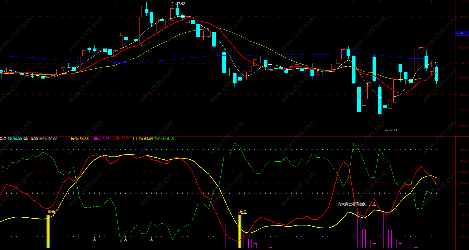Click the 90.00 indicator axis label

(464, 150)
